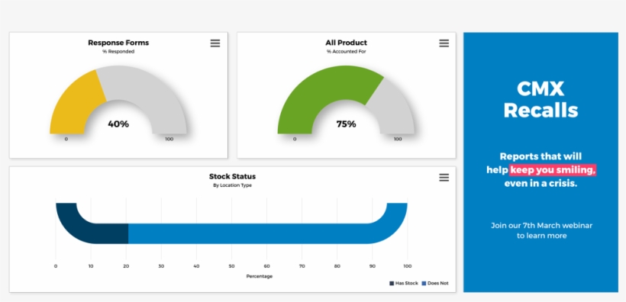Click 'Join our 7th March webinar' text

[x=541, y=226]
